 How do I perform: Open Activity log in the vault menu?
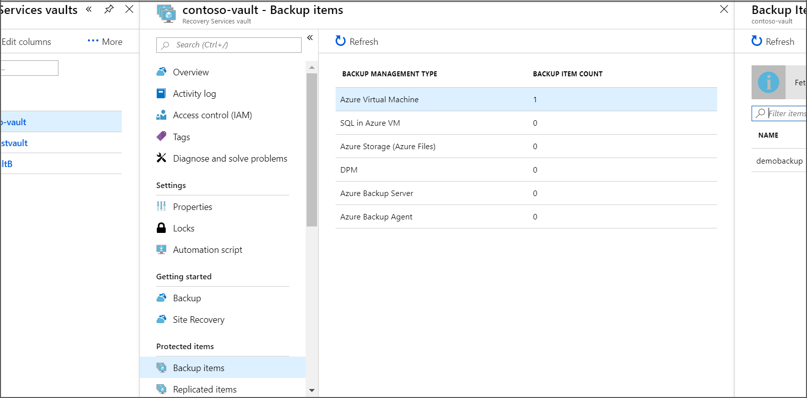coord(194,94)
